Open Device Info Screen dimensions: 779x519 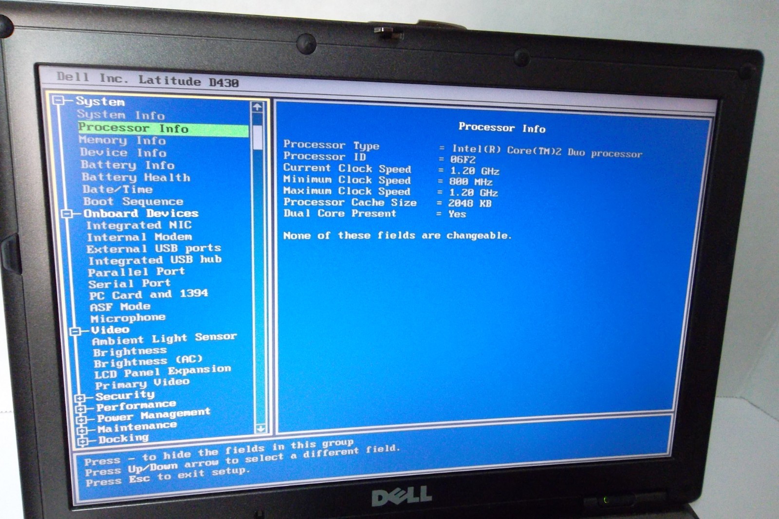pos(123,152)
